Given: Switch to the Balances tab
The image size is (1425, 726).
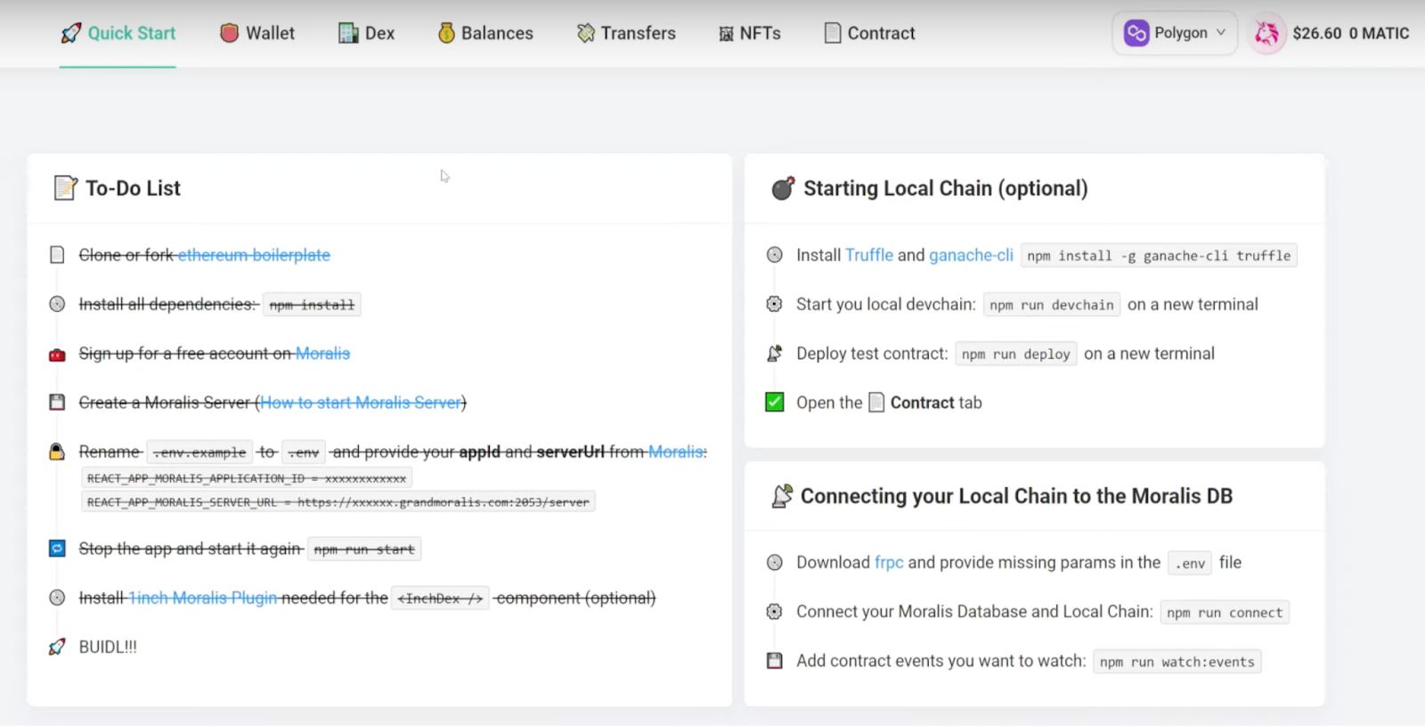Looking at the screenshot, I should [x=496, y=33].
